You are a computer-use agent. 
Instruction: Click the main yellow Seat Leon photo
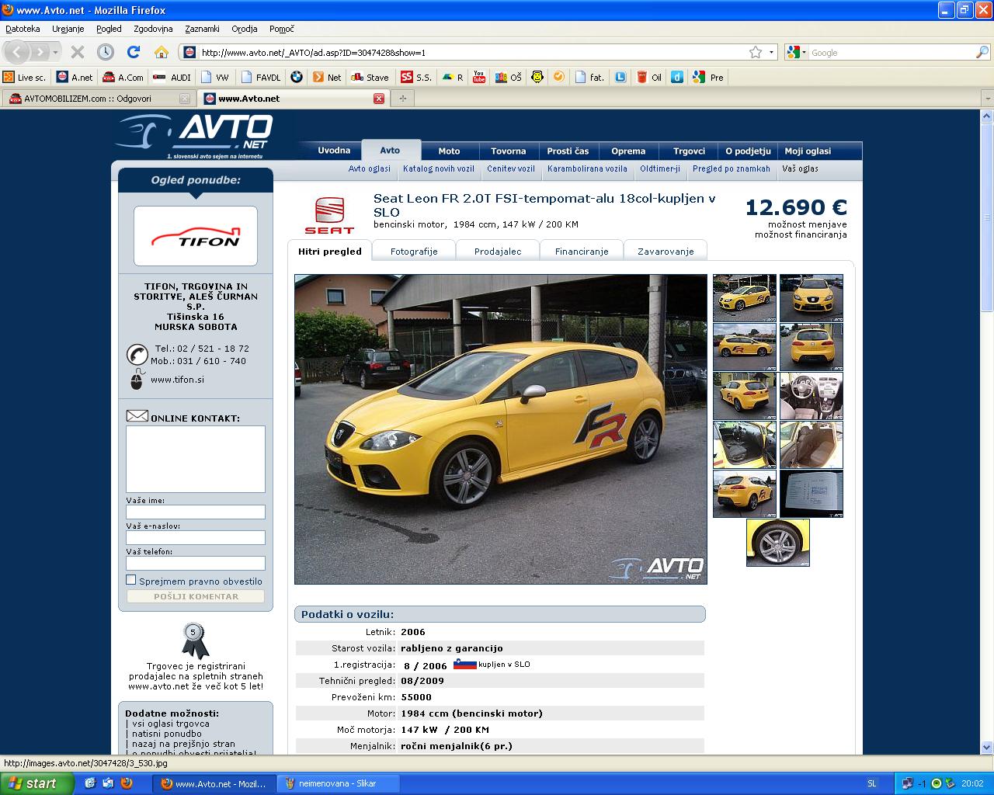(x=501, y=429)
